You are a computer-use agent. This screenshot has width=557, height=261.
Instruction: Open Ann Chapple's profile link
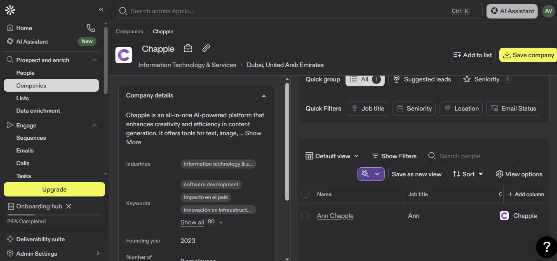[335, 216]
